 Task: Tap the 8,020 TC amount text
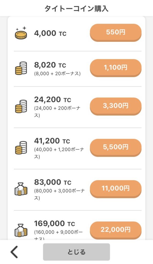click(x=50, y=65)
